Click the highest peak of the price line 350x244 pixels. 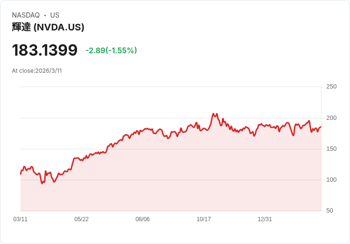coord(214,114)
